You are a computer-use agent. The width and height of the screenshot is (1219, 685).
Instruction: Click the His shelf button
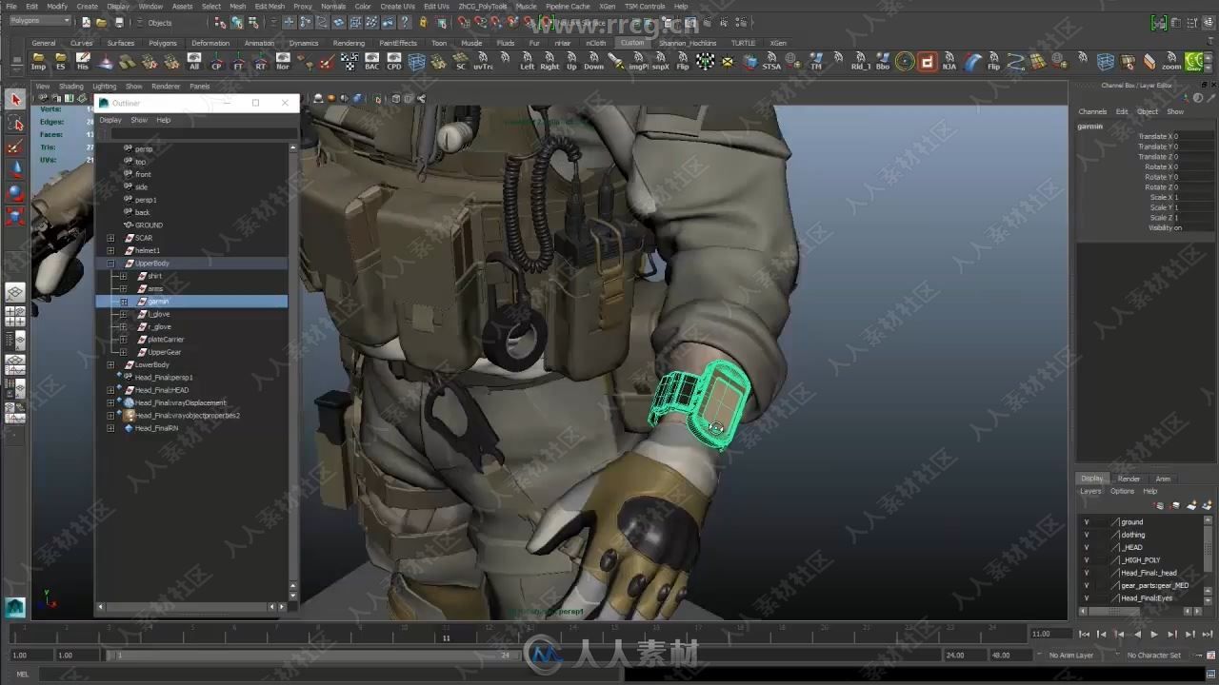(x=83, y=63)
